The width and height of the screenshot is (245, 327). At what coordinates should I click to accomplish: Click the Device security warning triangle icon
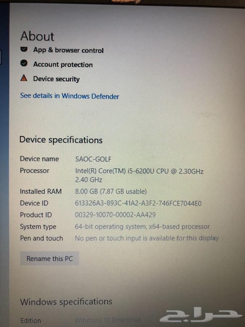[24, 78]
